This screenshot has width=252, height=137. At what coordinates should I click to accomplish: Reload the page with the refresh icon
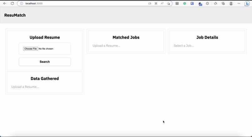pos(12,3)
